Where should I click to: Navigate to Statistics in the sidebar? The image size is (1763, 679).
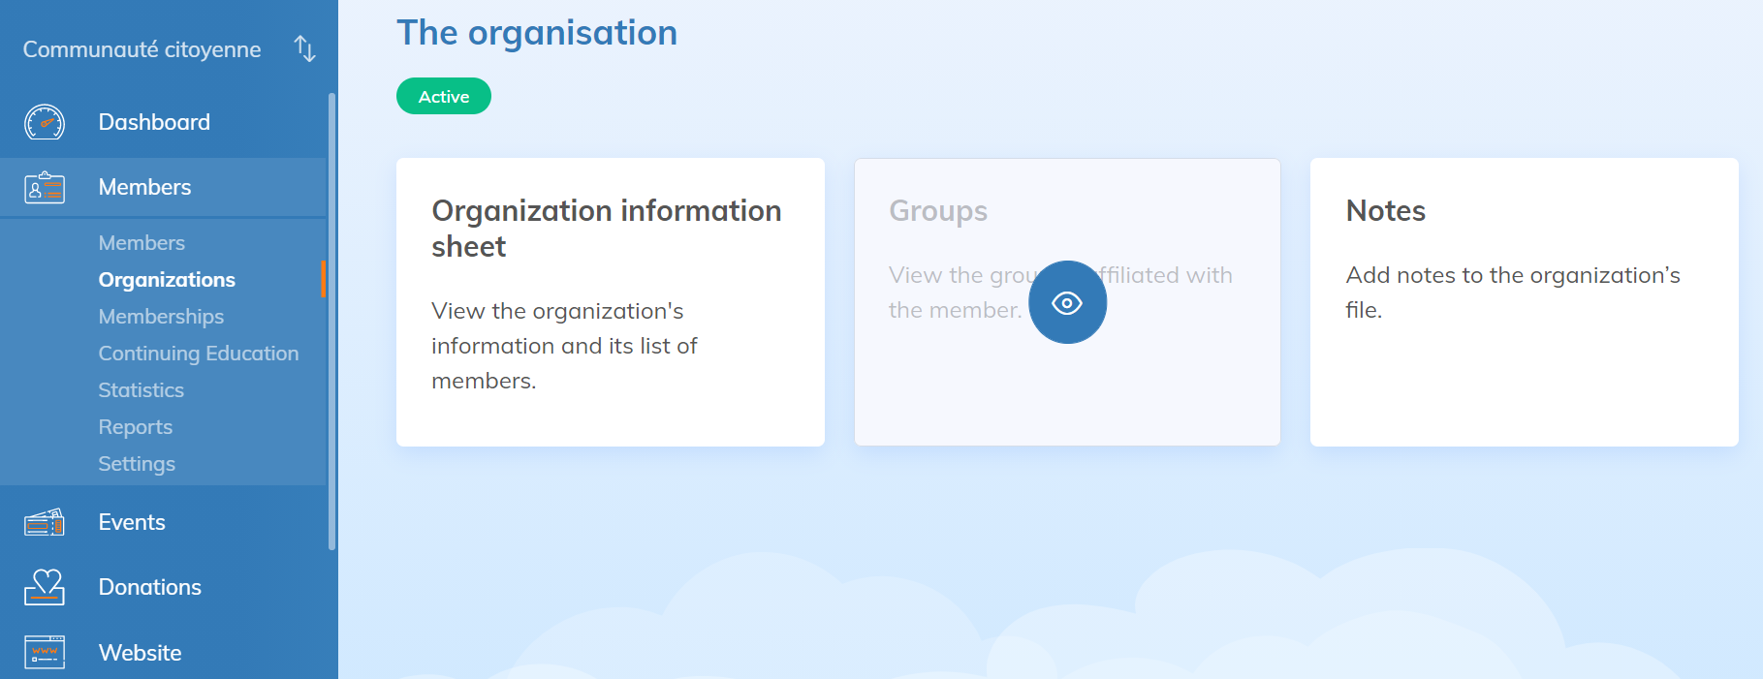pos(141,390)
